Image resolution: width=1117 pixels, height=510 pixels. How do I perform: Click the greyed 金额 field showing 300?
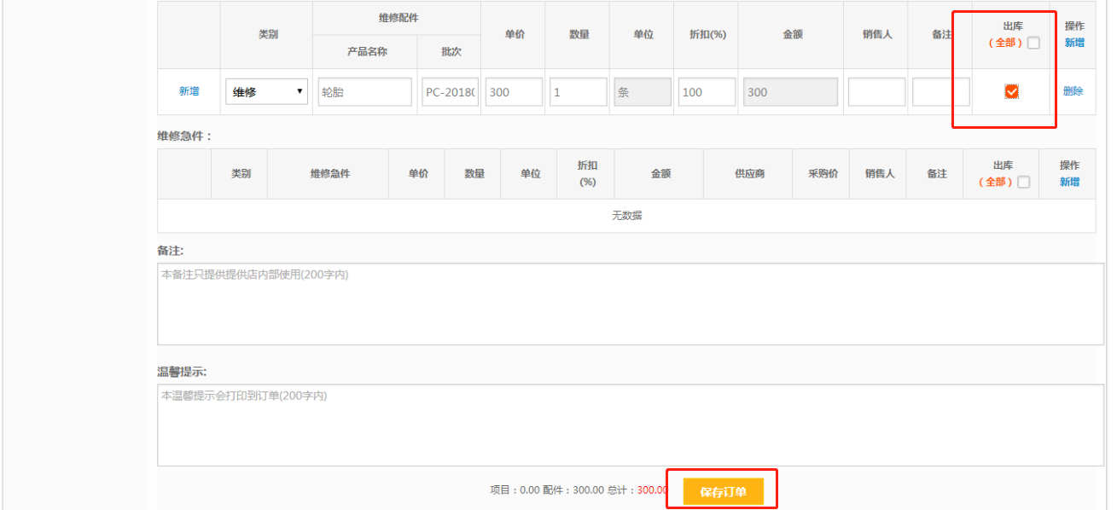point(790,92)
